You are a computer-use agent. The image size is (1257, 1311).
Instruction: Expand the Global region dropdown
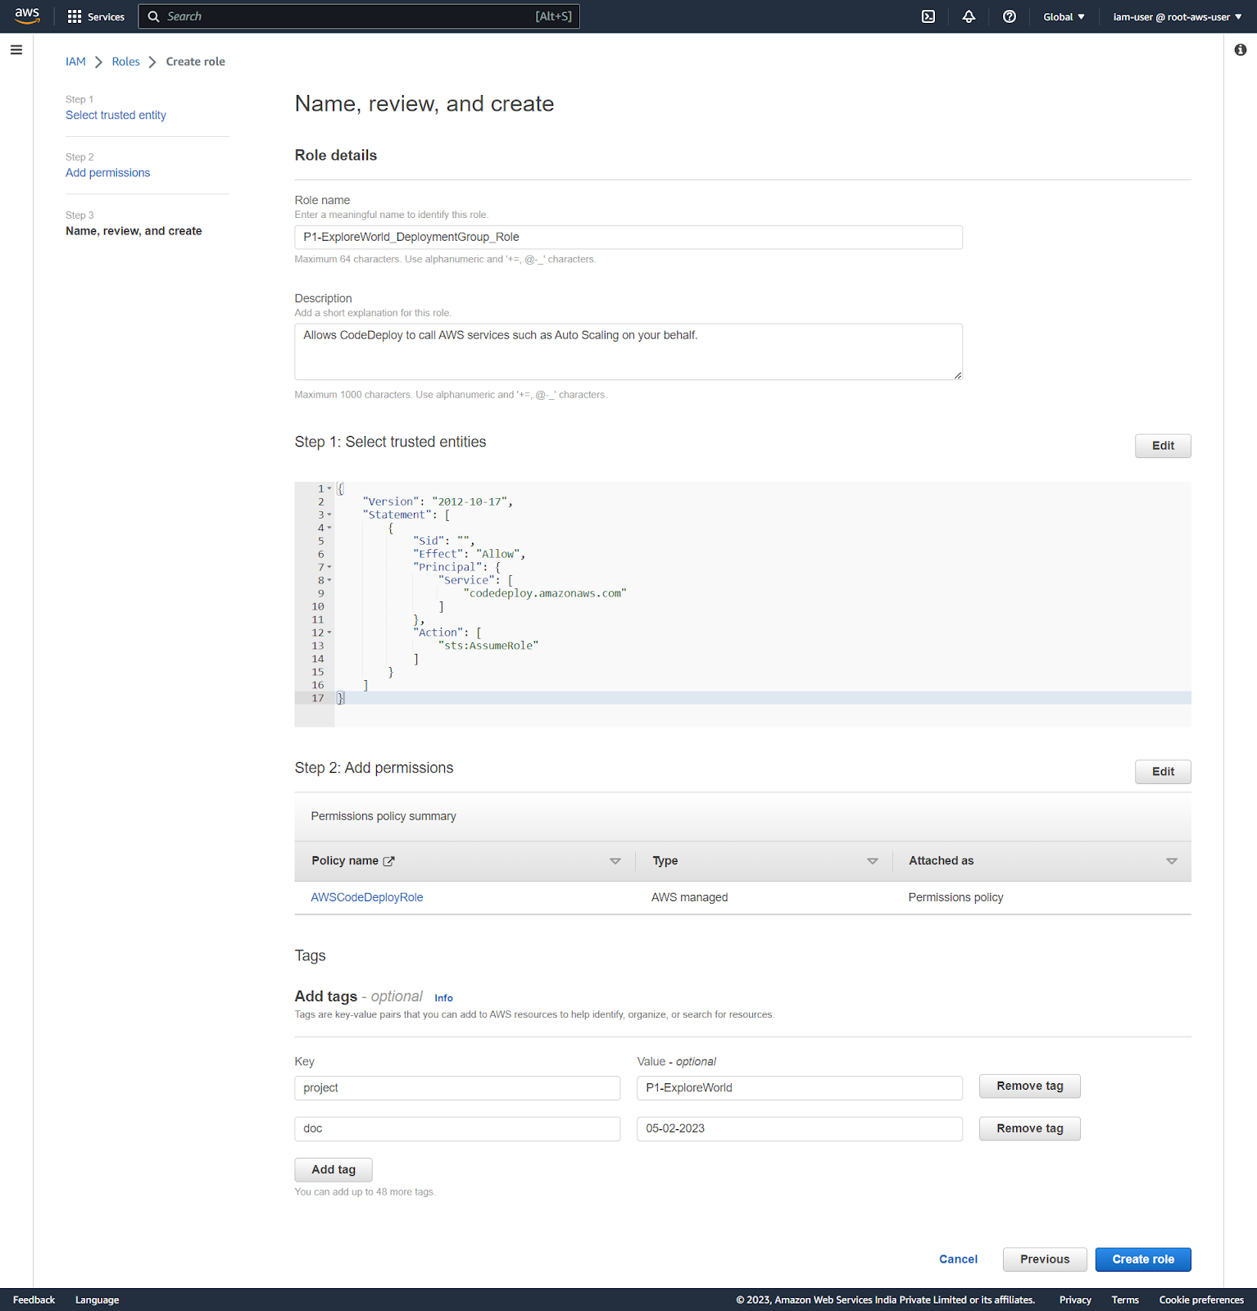(1064, 16)
